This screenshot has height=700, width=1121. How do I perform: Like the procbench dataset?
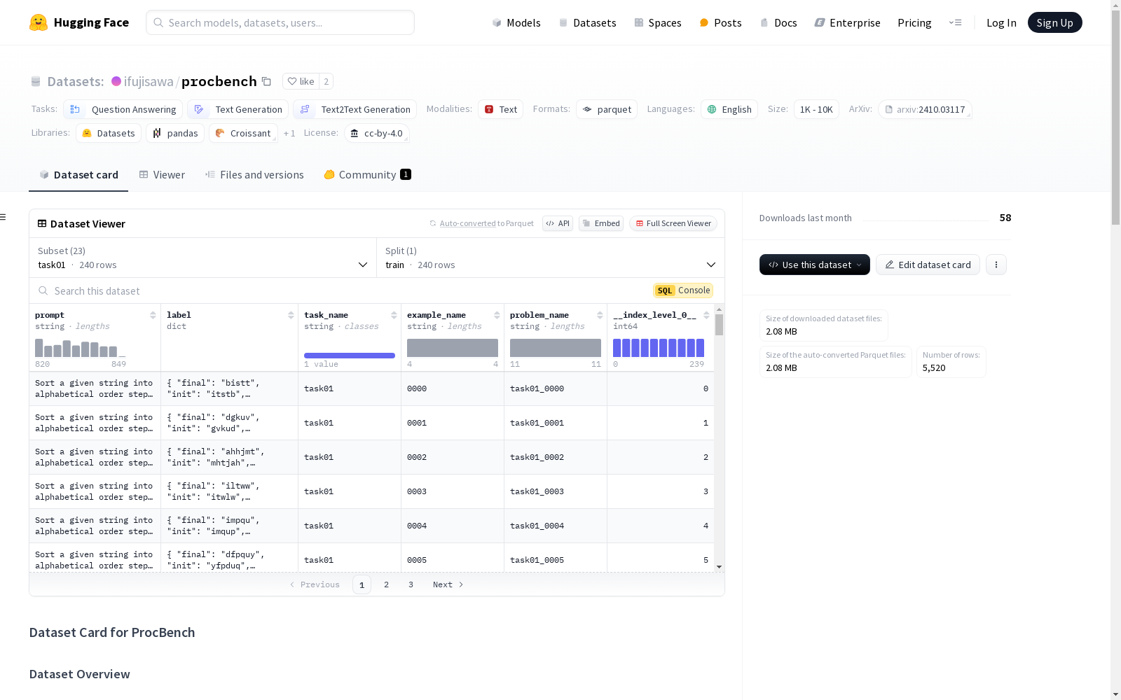pyautogui.click(x=301, y=81)
